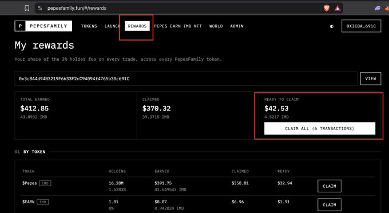Click 43.8932 IMD amount
Screen dimensions: 389x213
coord(34,117)
